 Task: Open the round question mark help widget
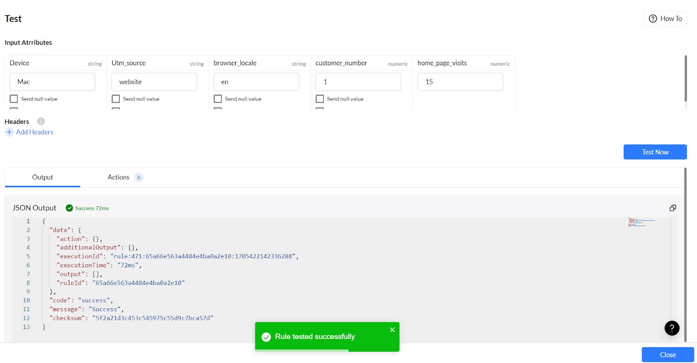(x=672, y=328)
